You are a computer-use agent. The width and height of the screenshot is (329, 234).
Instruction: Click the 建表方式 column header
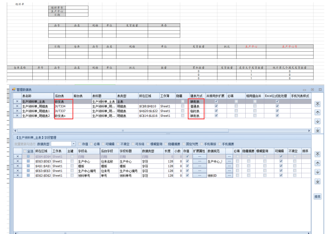[x=196, y=96]
